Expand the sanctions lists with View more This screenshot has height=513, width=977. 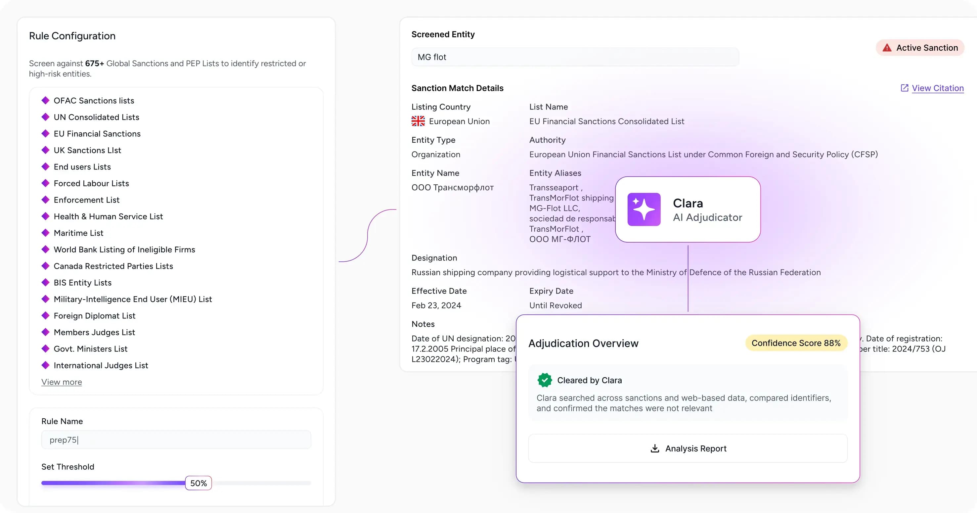point(62,382)
